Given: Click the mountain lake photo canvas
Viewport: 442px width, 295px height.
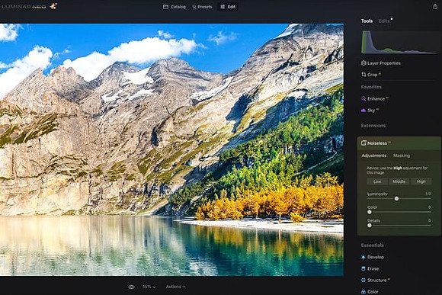Looking at the screenshot, I should pos(171,149).
